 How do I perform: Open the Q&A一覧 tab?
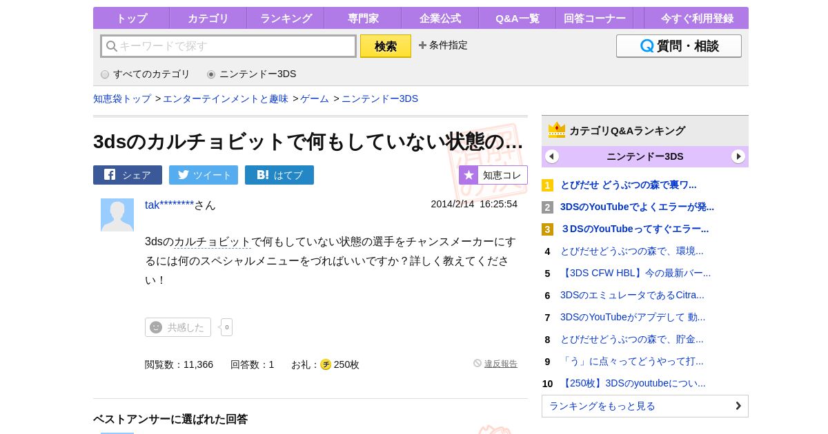pyautogui.click(x=517, y=19)
